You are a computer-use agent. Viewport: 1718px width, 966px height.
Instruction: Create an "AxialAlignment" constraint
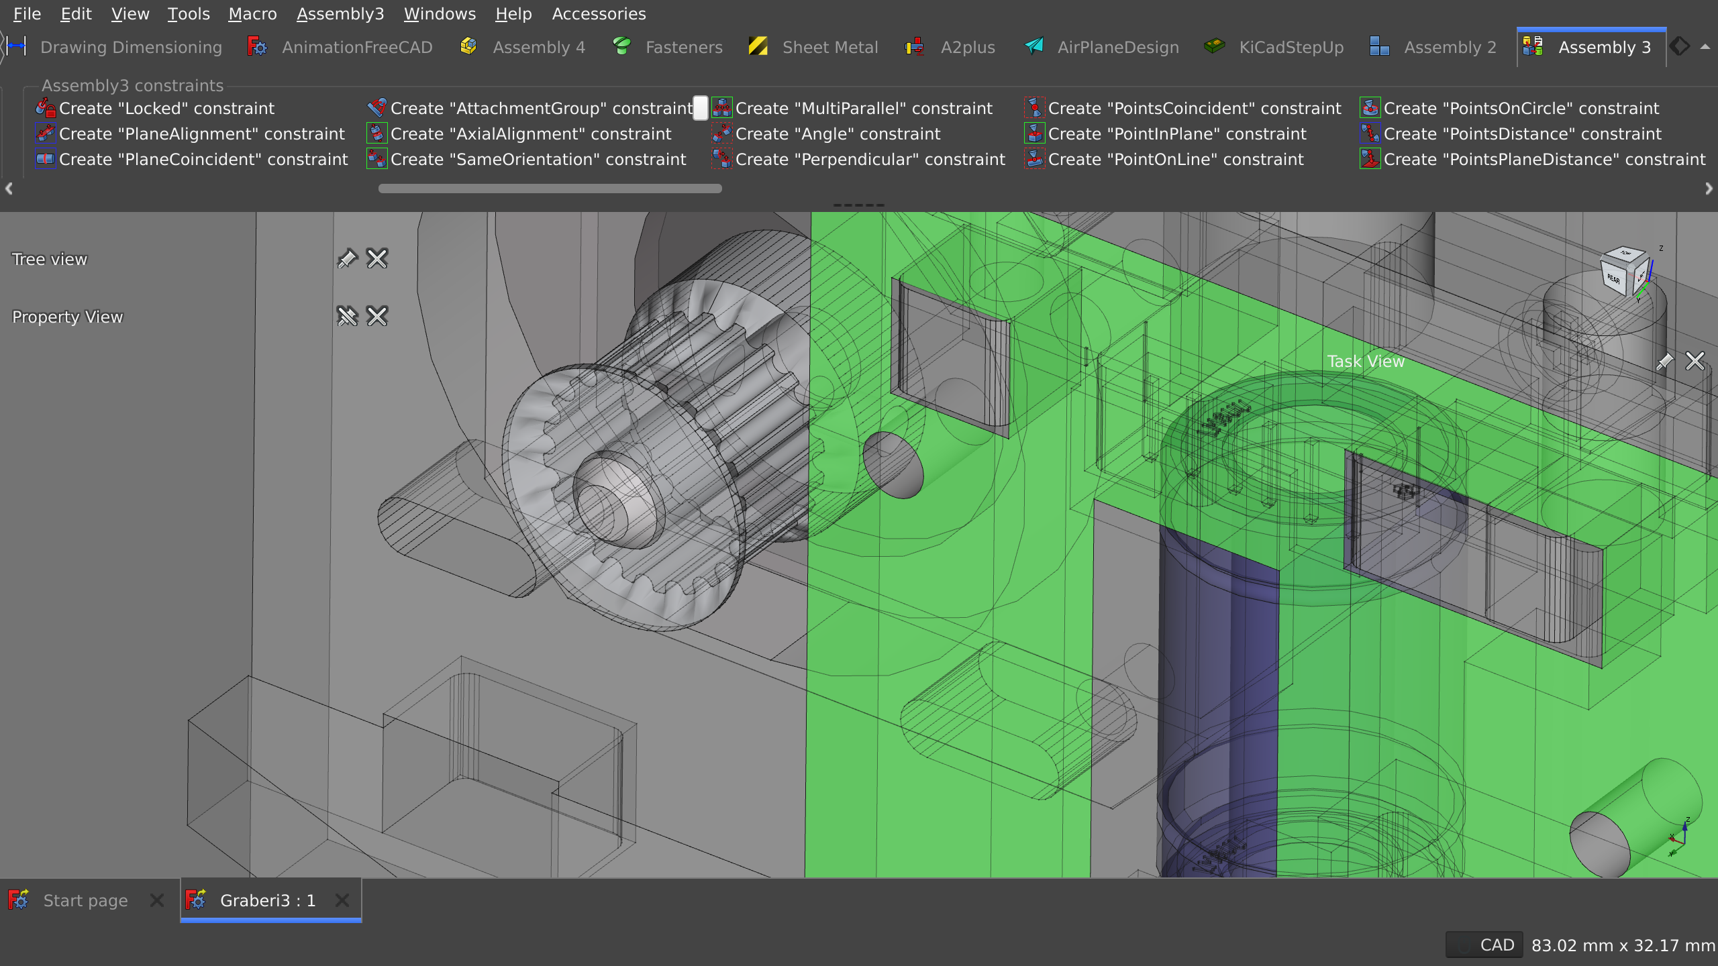pos(519,133)
